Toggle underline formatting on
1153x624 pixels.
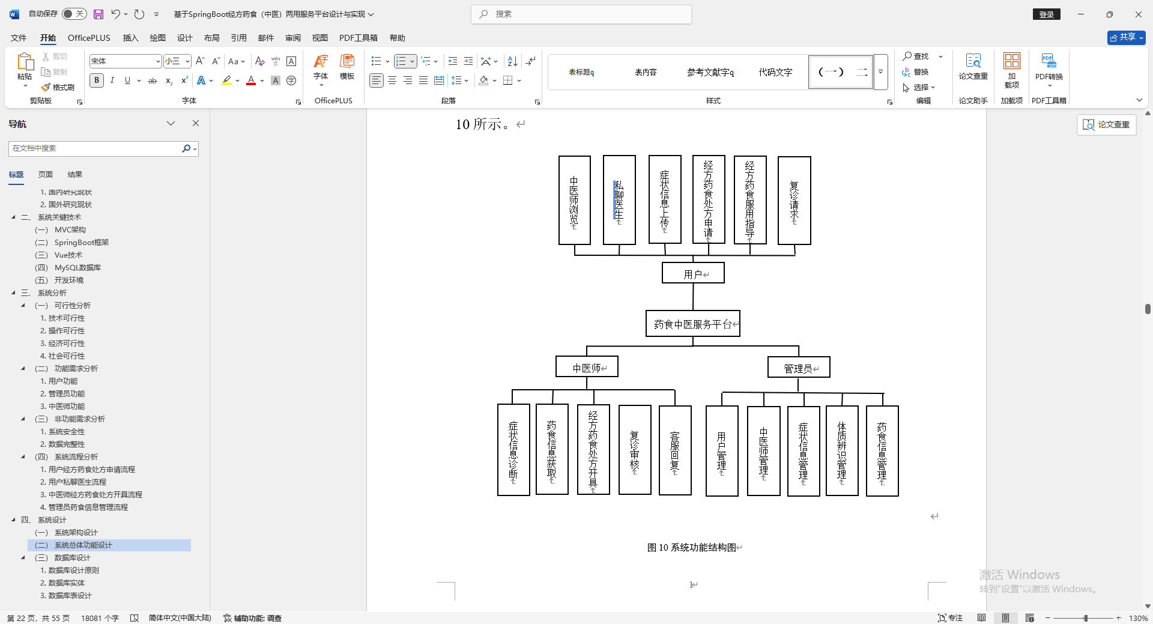coord(127,80)
